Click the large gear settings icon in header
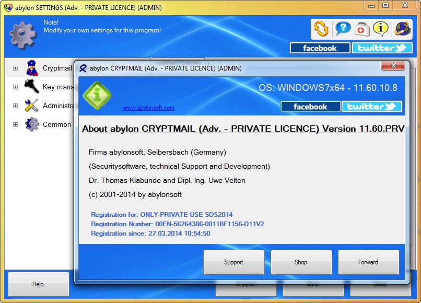Screen dimensions: 421x303 pyautogui.click(x=23, y=35)
